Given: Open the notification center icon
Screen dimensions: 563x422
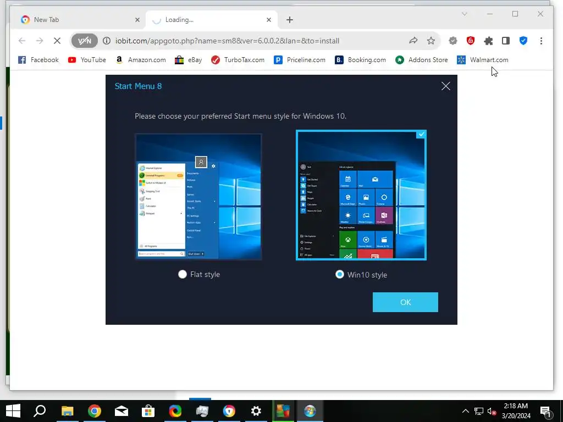Looking at the screenshot, I should tap(545, 411).
